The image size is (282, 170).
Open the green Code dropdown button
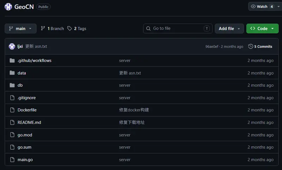[x=262, y=29]
